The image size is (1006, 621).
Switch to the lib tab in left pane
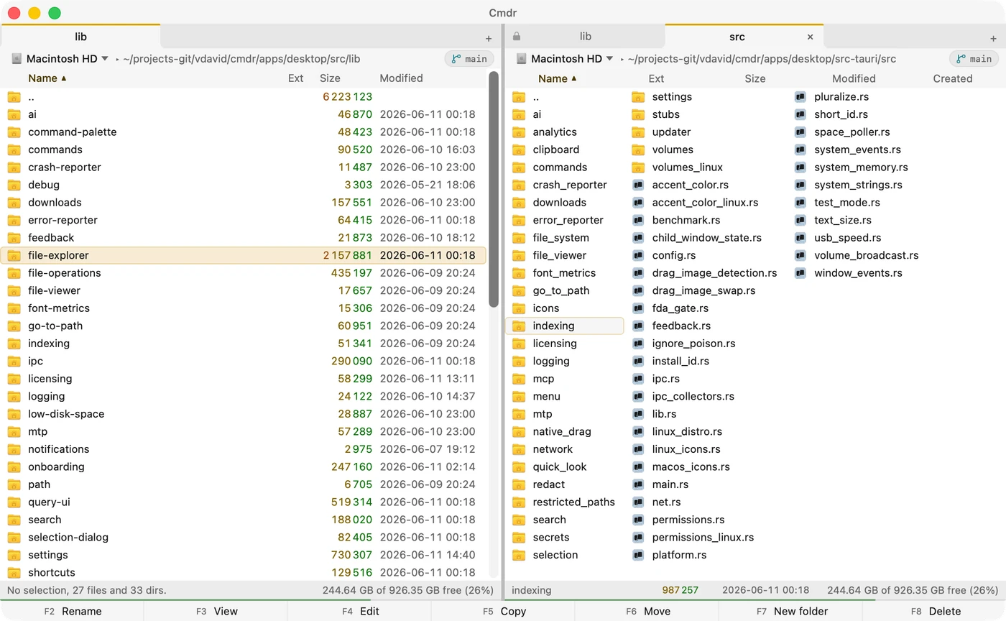click(80, 37)
